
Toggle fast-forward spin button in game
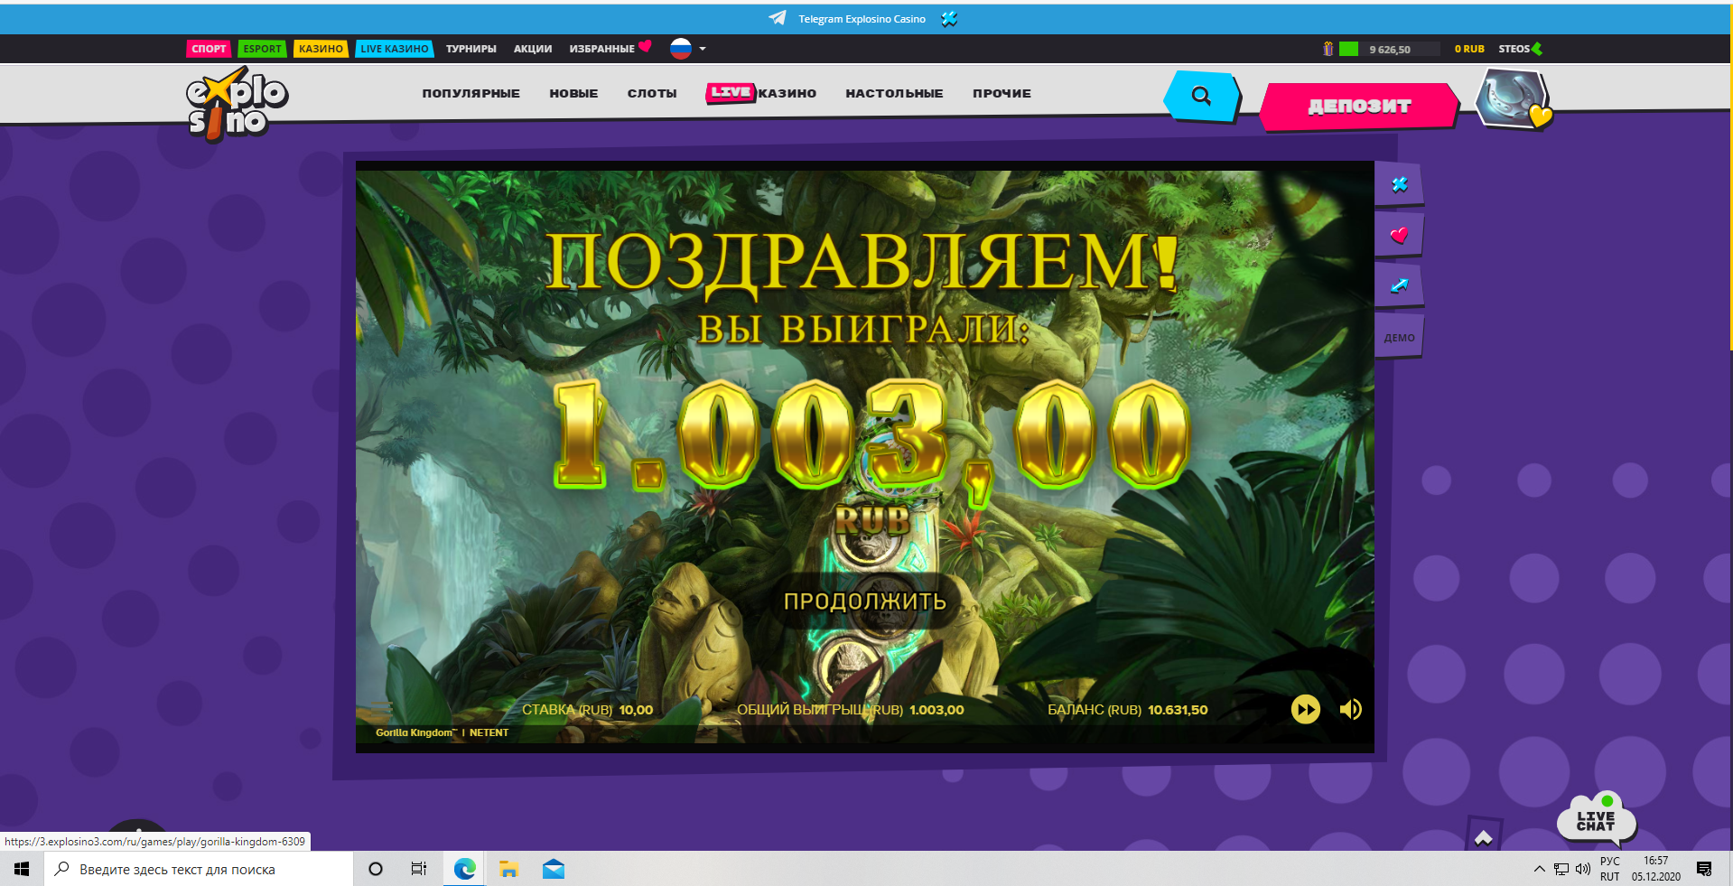(1305, 709)
